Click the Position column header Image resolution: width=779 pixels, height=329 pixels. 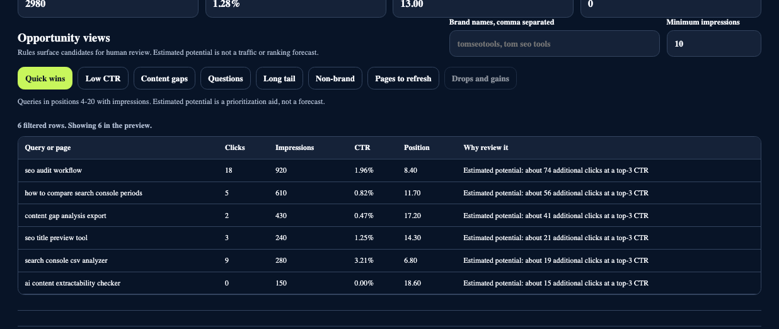click(417, 147)
